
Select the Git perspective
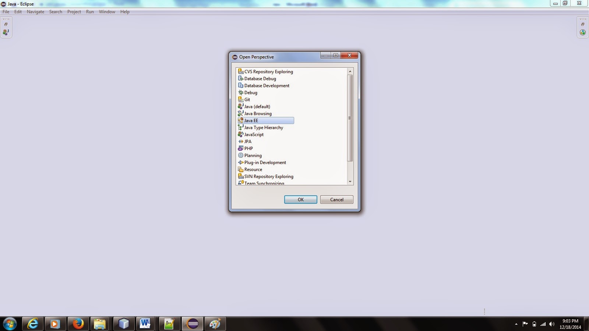pyautogui.click(x=244, y=100)
